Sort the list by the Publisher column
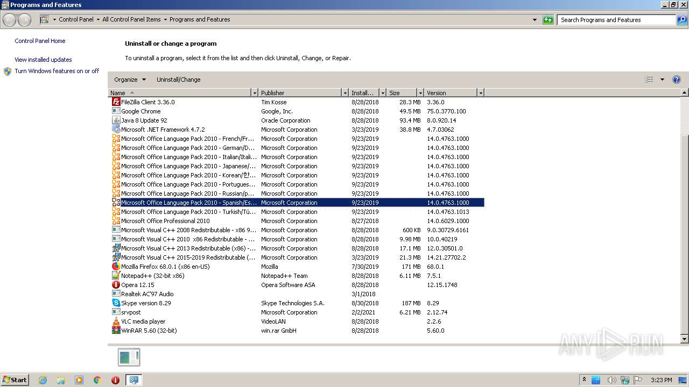 click(300, 93)
